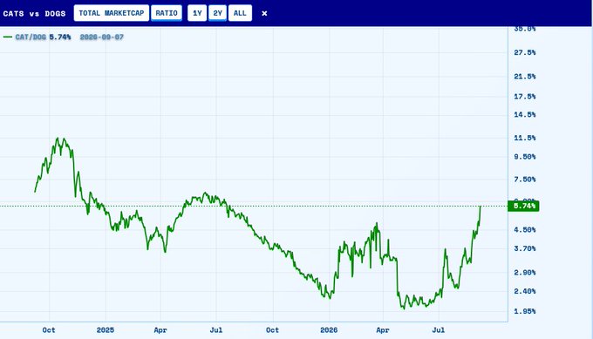The image size is (593, 339).
Task: Click the 1.95% y-axis label
Action: click(525, 311)
